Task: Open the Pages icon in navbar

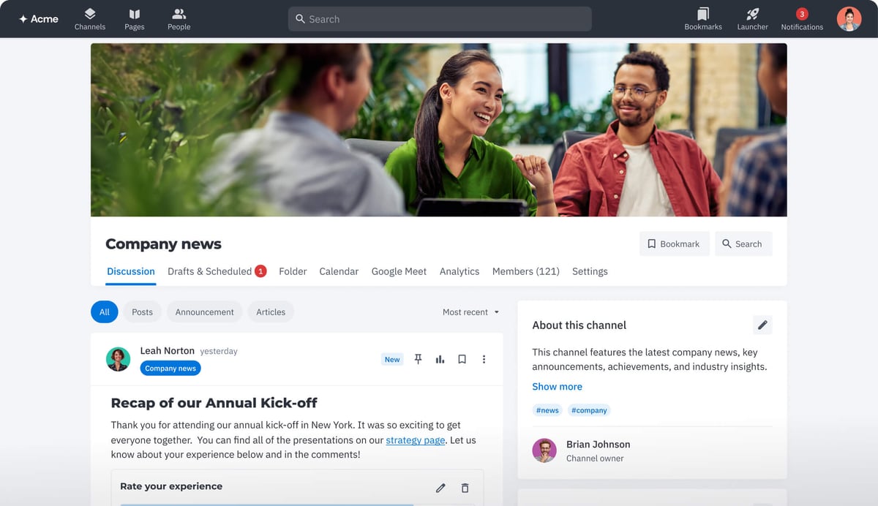Action: coord(134,19)
